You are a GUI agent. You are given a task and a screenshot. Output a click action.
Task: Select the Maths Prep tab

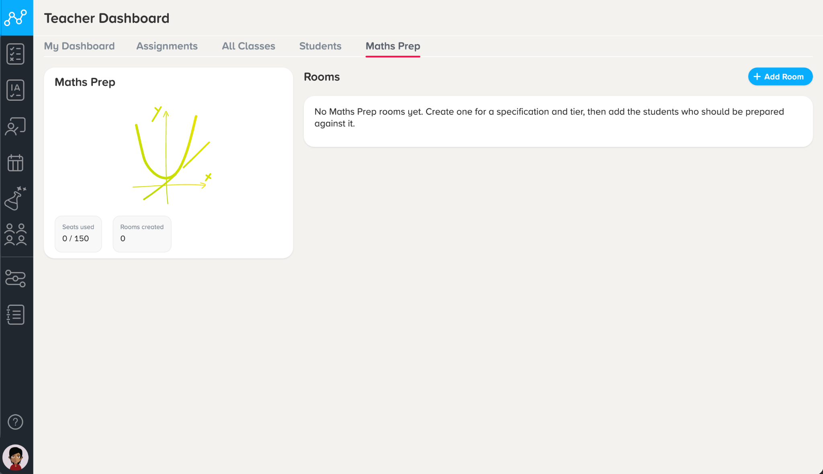(393, 47)
